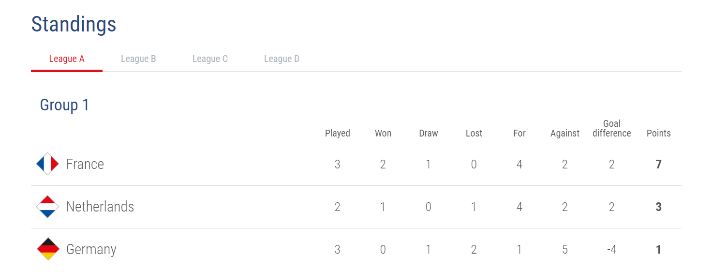The height and width of the screenshot is (272, 712).
Task: Click Germany's goal difference of -4
Action: (x=612, y=250)
